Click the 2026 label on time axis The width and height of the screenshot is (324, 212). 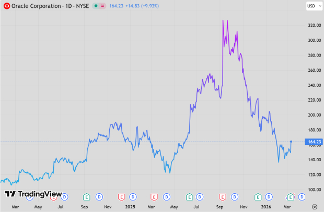[266, 207]
